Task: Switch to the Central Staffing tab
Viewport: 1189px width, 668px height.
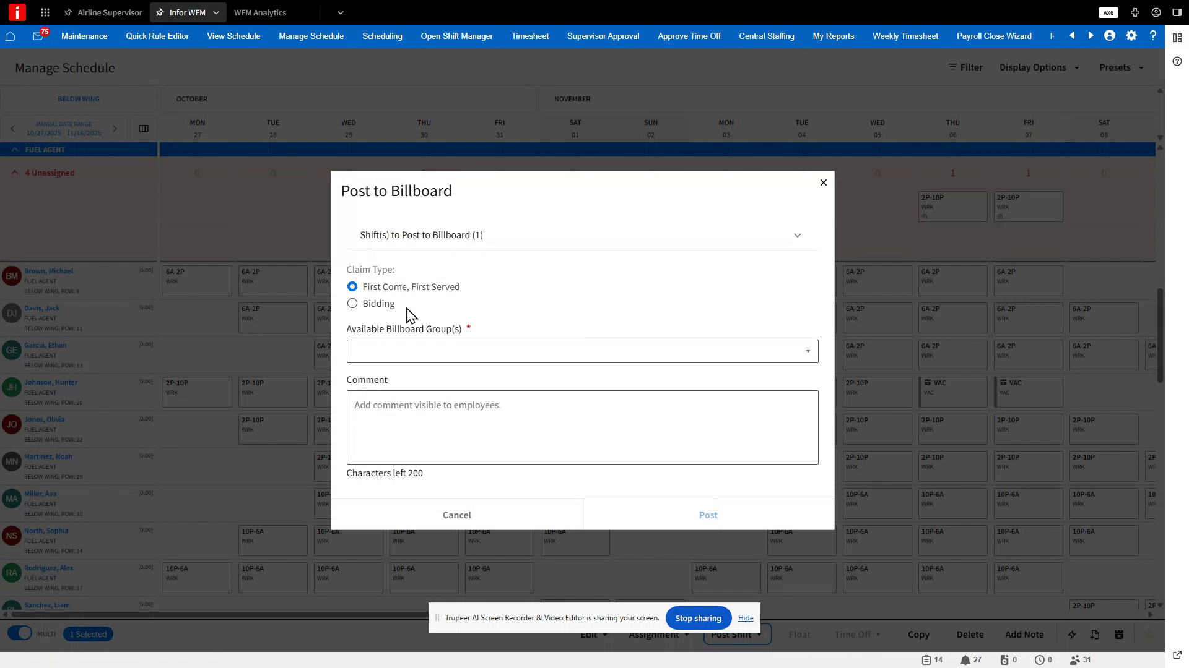Action: (x=766, y=36)
